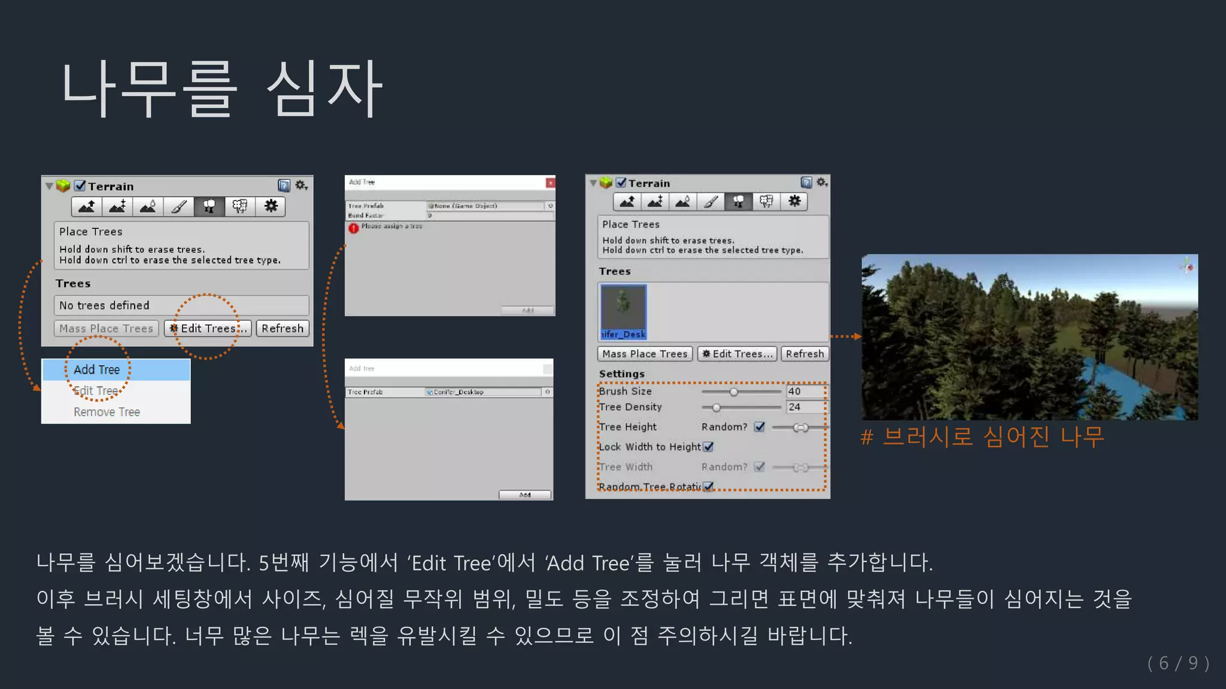Select Raise/Lower Terrain tool in right Terrain panel
Screen dimensions: 1226x689
tap(627, 202)
